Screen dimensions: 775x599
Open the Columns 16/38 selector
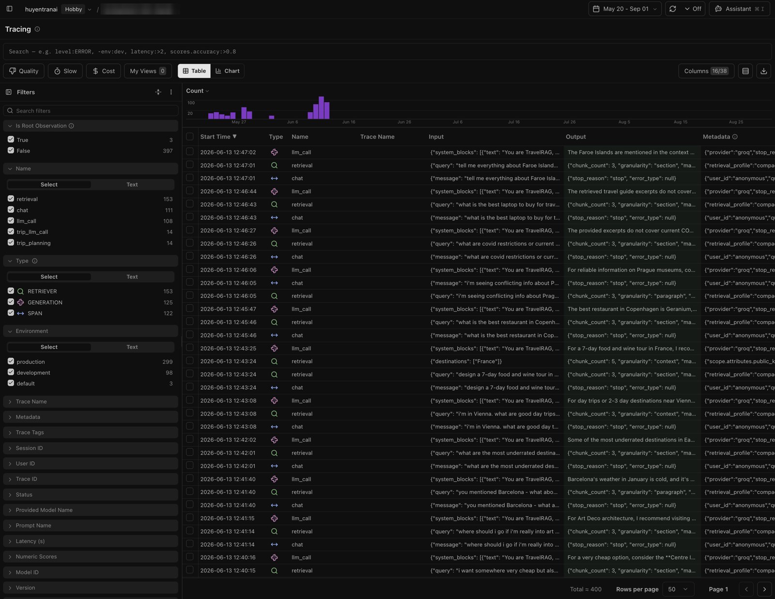(706, 71)
